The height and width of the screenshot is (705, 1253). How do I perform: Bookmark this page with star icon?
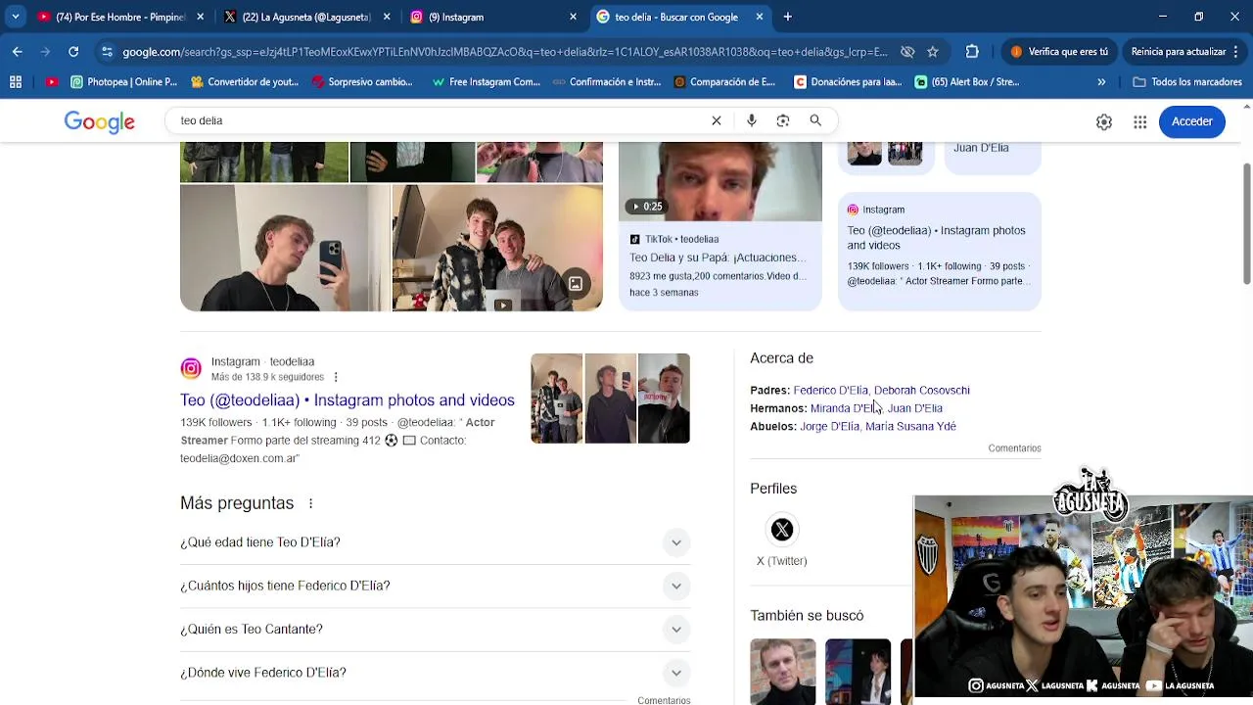pyautogui.click(x=933, y=52)
